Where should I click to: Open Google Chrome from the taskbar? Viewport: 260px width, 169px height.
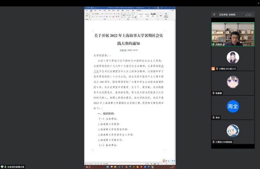tap(126, 167)
